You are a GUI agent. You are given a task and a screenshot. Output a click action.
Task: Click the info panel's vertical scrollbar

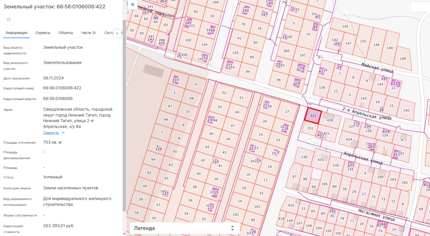[x=124, y=114]
